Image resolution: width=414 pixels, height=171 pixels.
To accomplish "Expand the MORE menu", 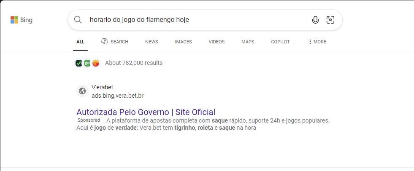I will click(x=317, y=42).
